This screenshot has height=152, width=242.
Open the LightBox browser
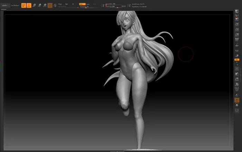point(5,6)
